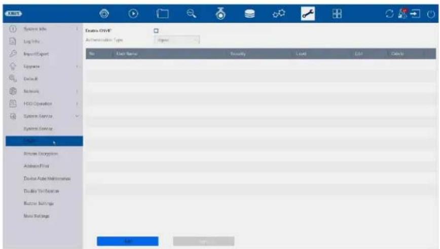Click the refresh arrows icon
440x249 pixels.
coord(389,14)
